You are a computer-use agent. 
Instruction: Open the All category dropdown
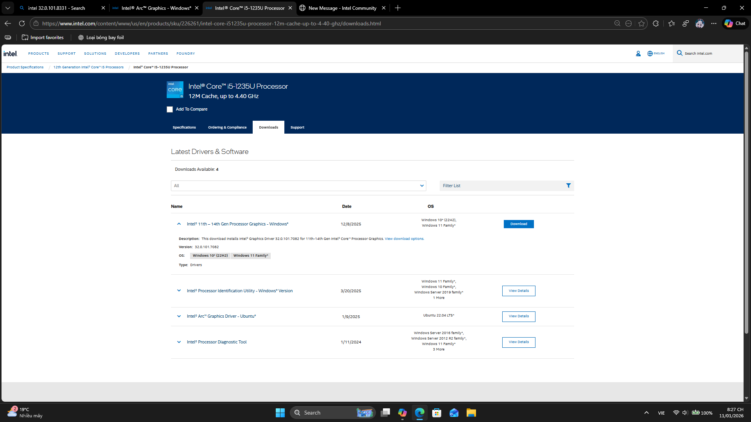(x=298, y=186)
